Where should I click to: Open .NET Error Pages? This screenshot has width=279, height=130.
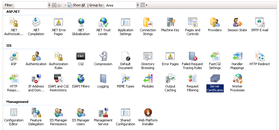click(58, 27)
